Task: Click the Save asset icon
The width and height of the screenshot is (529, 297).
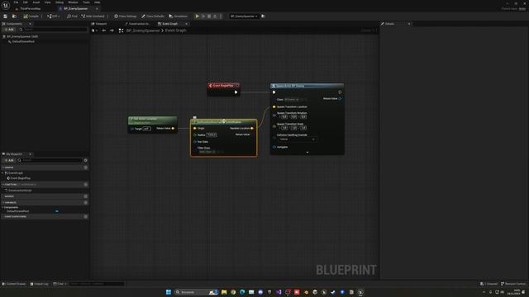Action: pyautogui.click(x=6, y=16)
